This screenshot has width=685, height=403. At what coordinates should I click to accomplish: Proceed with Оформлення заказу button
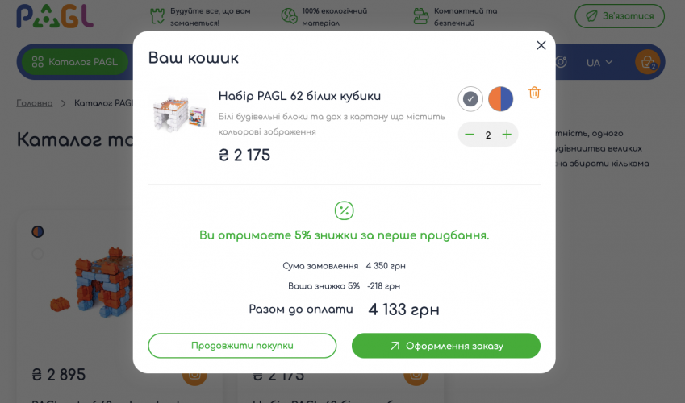tap(446, 345)
